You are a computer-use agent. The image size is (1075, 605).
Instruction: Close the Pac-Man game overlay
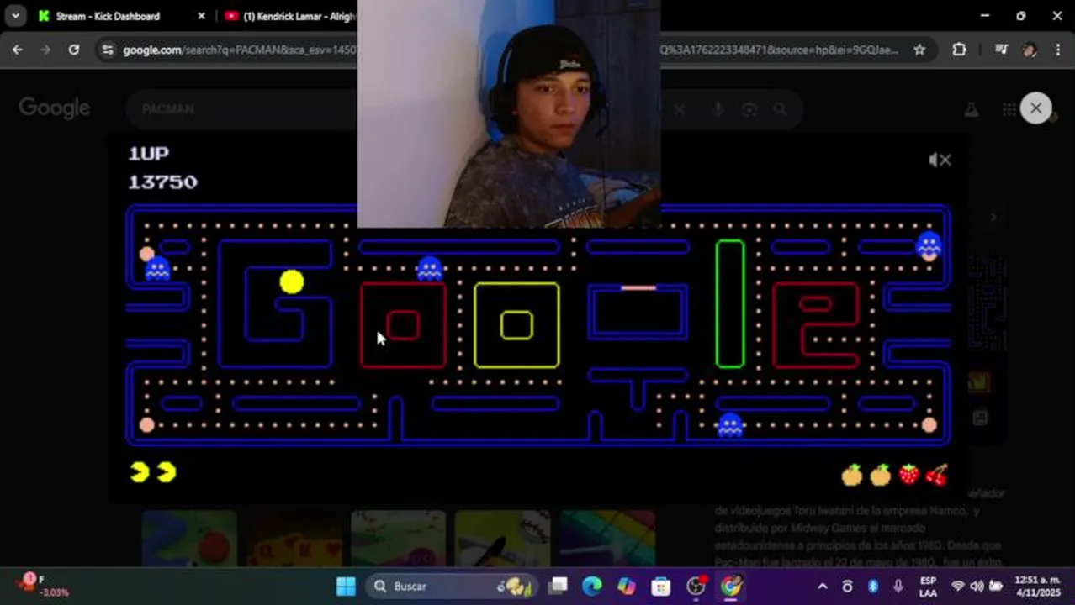tap(1035, 108)
